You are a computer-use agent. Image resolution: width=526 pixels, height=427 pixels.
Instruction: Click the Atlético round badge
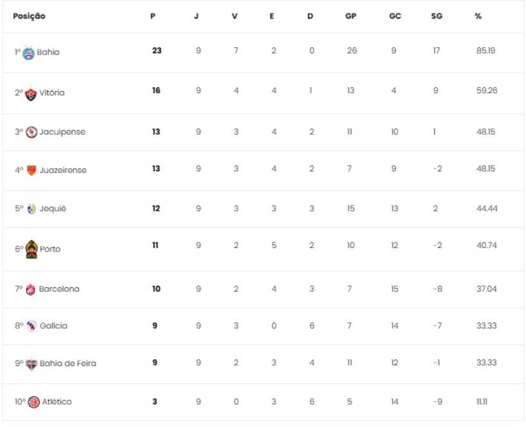(x=34, y=402)
